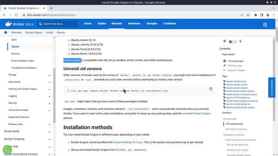The height and width of the screenshot is (156, 278).
Task: Jump to OS requirements in contents
Action: click(235, 124)
